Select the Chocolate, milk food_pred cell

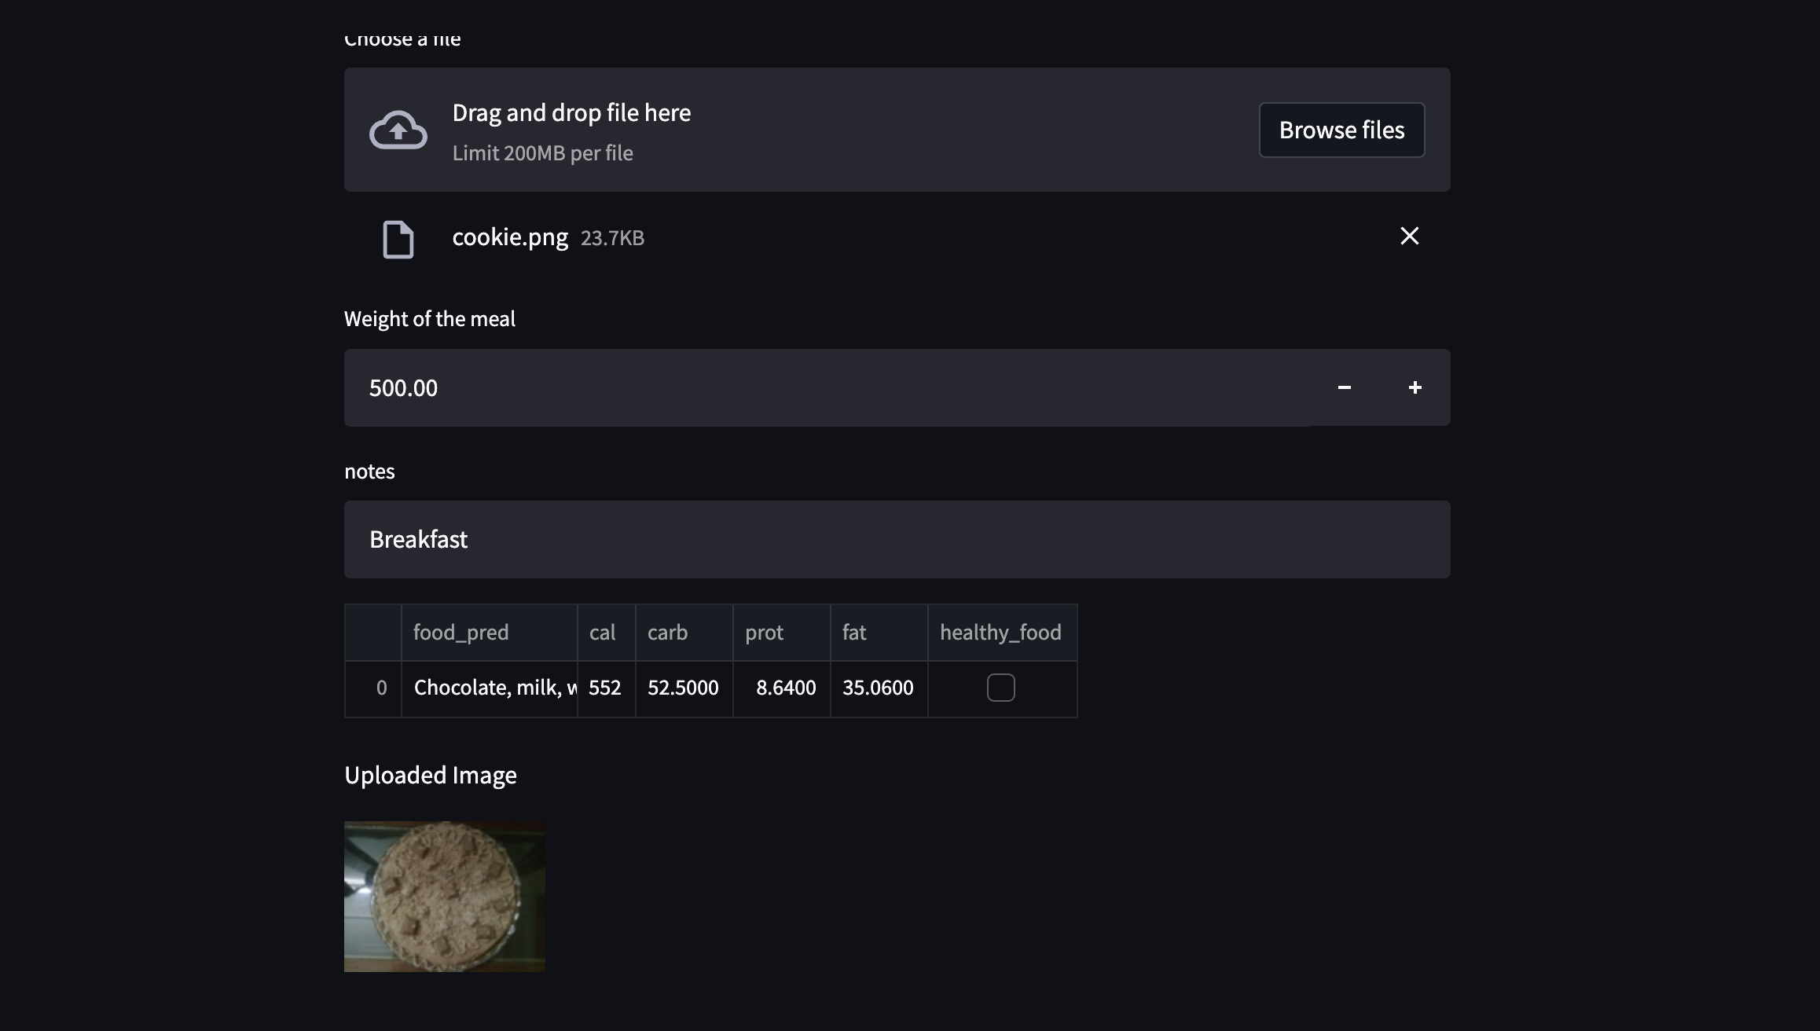[489, 688]
